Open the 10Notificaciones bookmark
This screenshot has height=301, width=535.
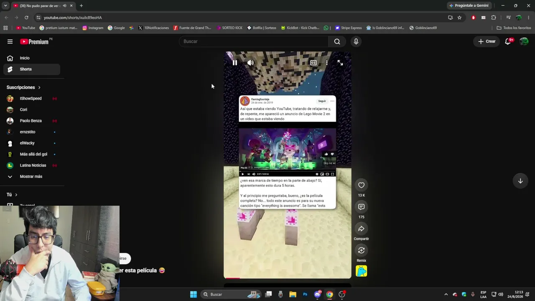[x=153, y=28]
